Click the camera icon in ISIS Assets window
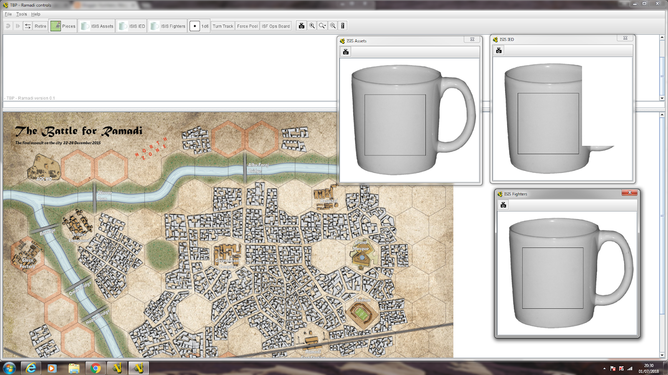This screenshot has width=668, height=375. click(x=346, y=52)
